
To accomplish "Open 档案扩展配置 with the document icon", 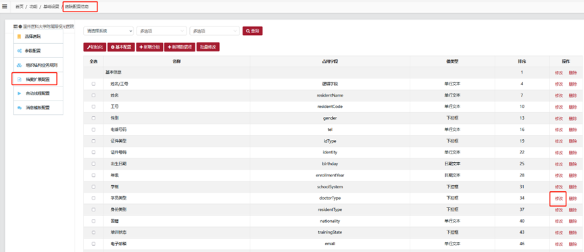I will click(39, 79).
